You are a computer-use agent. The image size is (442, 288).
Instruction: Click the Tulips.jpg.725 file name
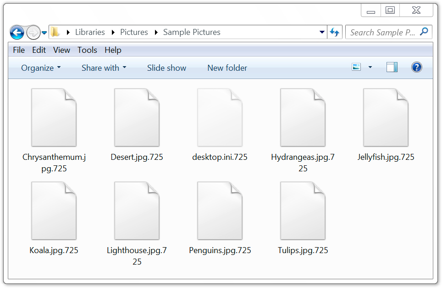(303, 250)
